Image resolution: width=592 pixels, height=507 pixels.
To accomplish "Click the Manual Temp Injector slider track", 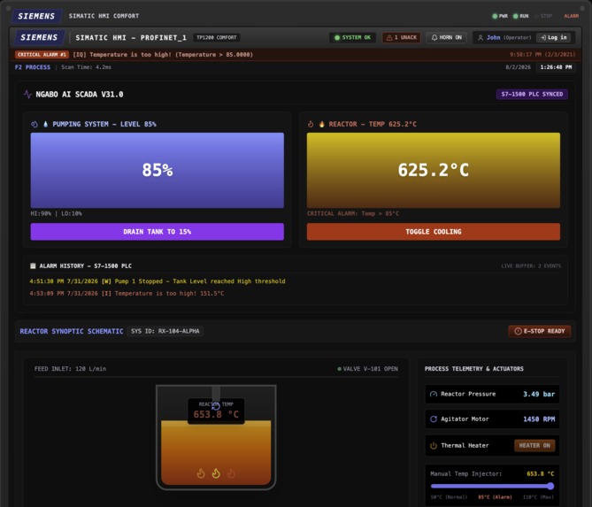I will pos(492,486).
